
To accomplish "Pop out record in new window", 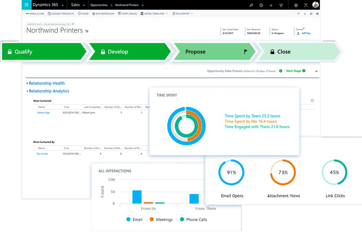I will tap(311, 14).
